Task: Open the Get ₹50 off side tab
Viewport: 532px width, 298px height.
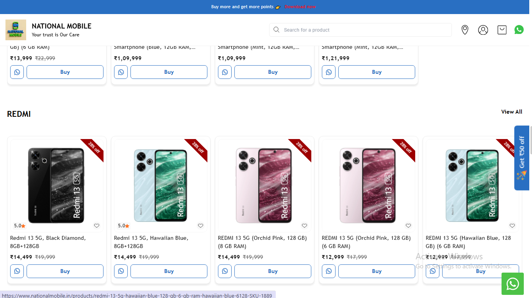Action: (x=522, y=158)
